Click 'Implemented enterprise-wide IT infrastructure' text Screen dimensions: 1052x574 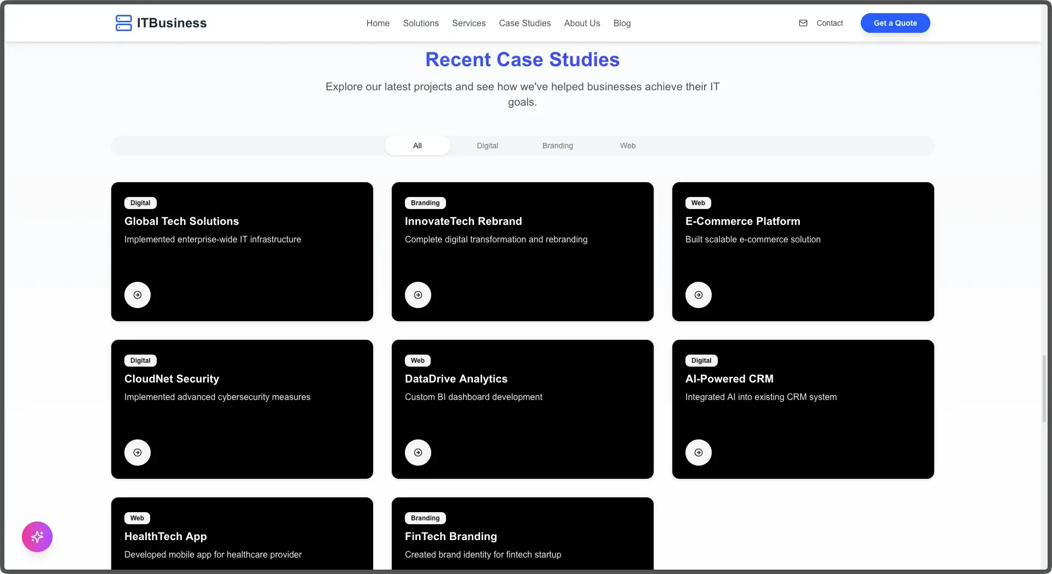click(213, 239)
